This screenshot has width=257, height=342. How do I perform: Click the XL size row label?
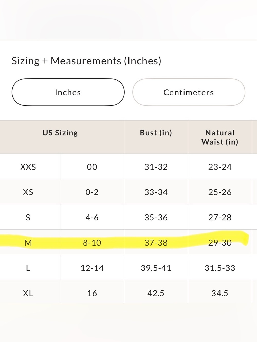[x=28, y=293]
